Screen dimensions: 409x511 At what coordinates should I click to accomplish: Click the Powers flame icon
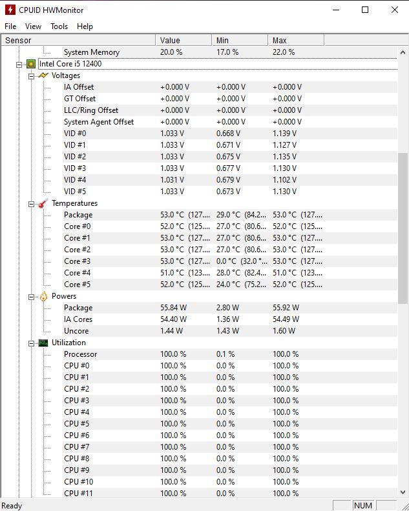43,296
